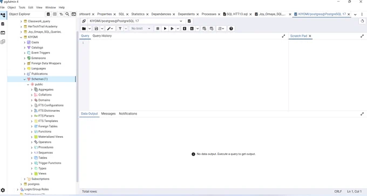Click the connection status link icon
The image size is (367, 196).
point(84,21)
